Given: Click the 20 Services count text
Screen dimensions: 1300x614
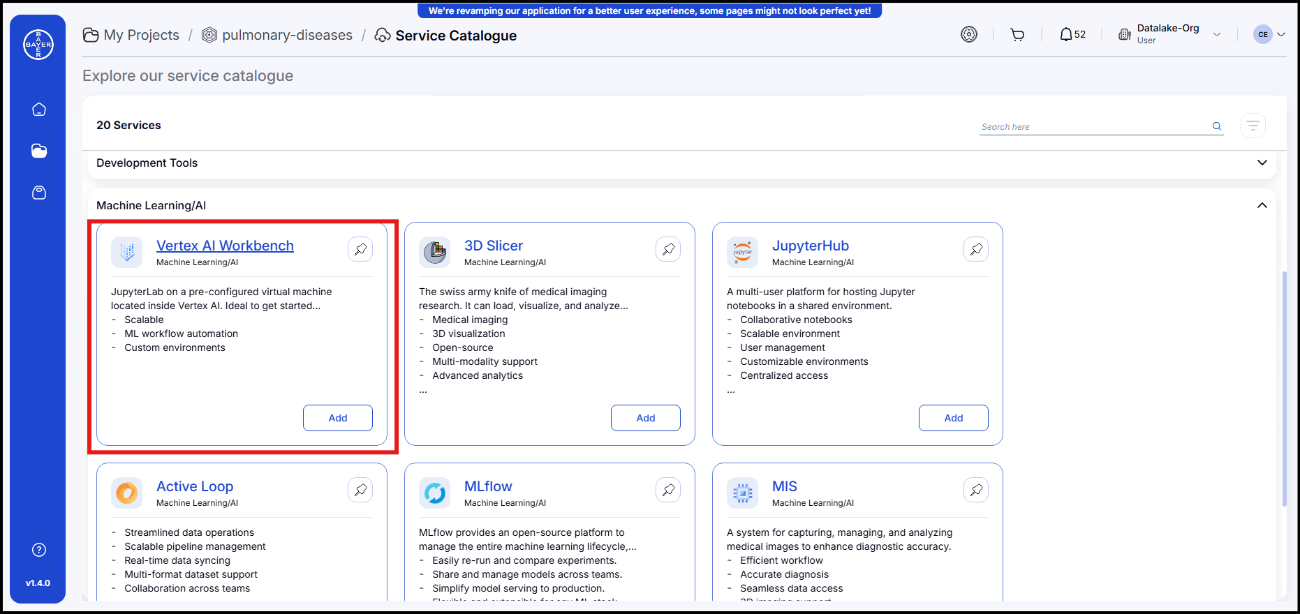Looking at the screenshot, I should [128, 125].
